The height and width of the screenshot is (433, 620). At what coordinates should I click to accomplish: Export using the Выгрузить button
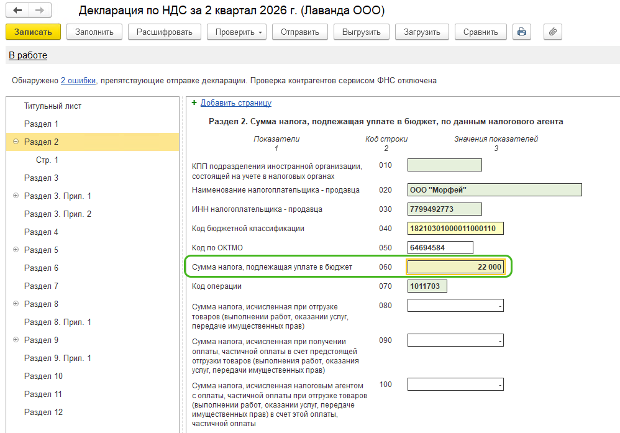tap(362, 32)
